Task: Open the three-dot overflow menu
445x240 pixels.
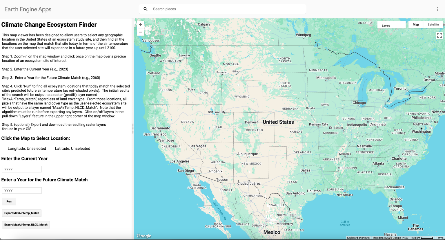Action: (438, 9)
